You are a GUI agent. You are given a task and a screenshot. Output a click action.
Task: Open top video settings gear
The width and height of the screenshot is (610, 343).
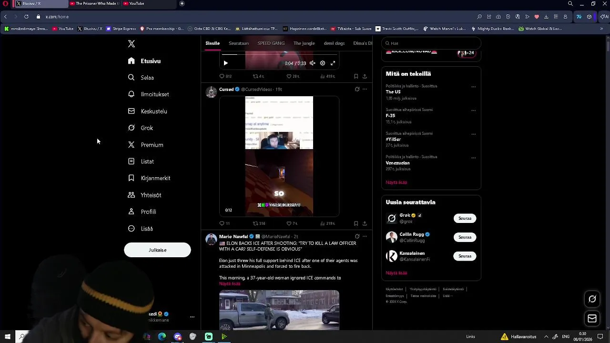point(323,63)
